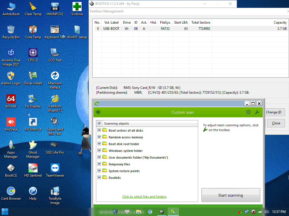Open the Fix Shorcut icon
The image size is (289, 216).
pyautogui.click(x=33, y=124)
